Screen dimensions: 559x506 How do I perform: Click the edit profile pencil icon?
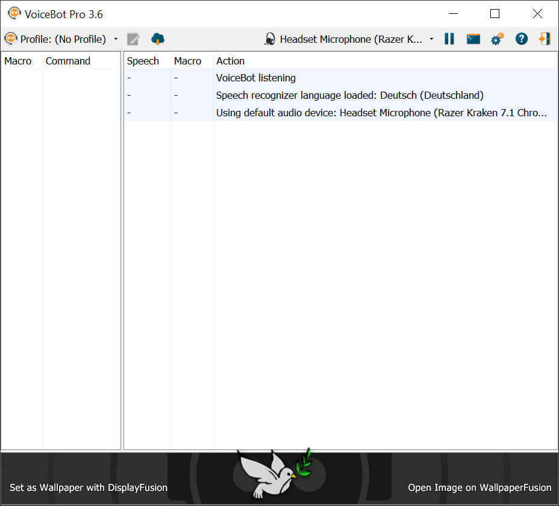coord(133,39)
